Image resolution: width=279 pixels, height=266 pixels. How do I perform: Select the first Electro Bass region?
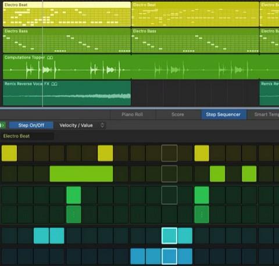coord(67,41)
